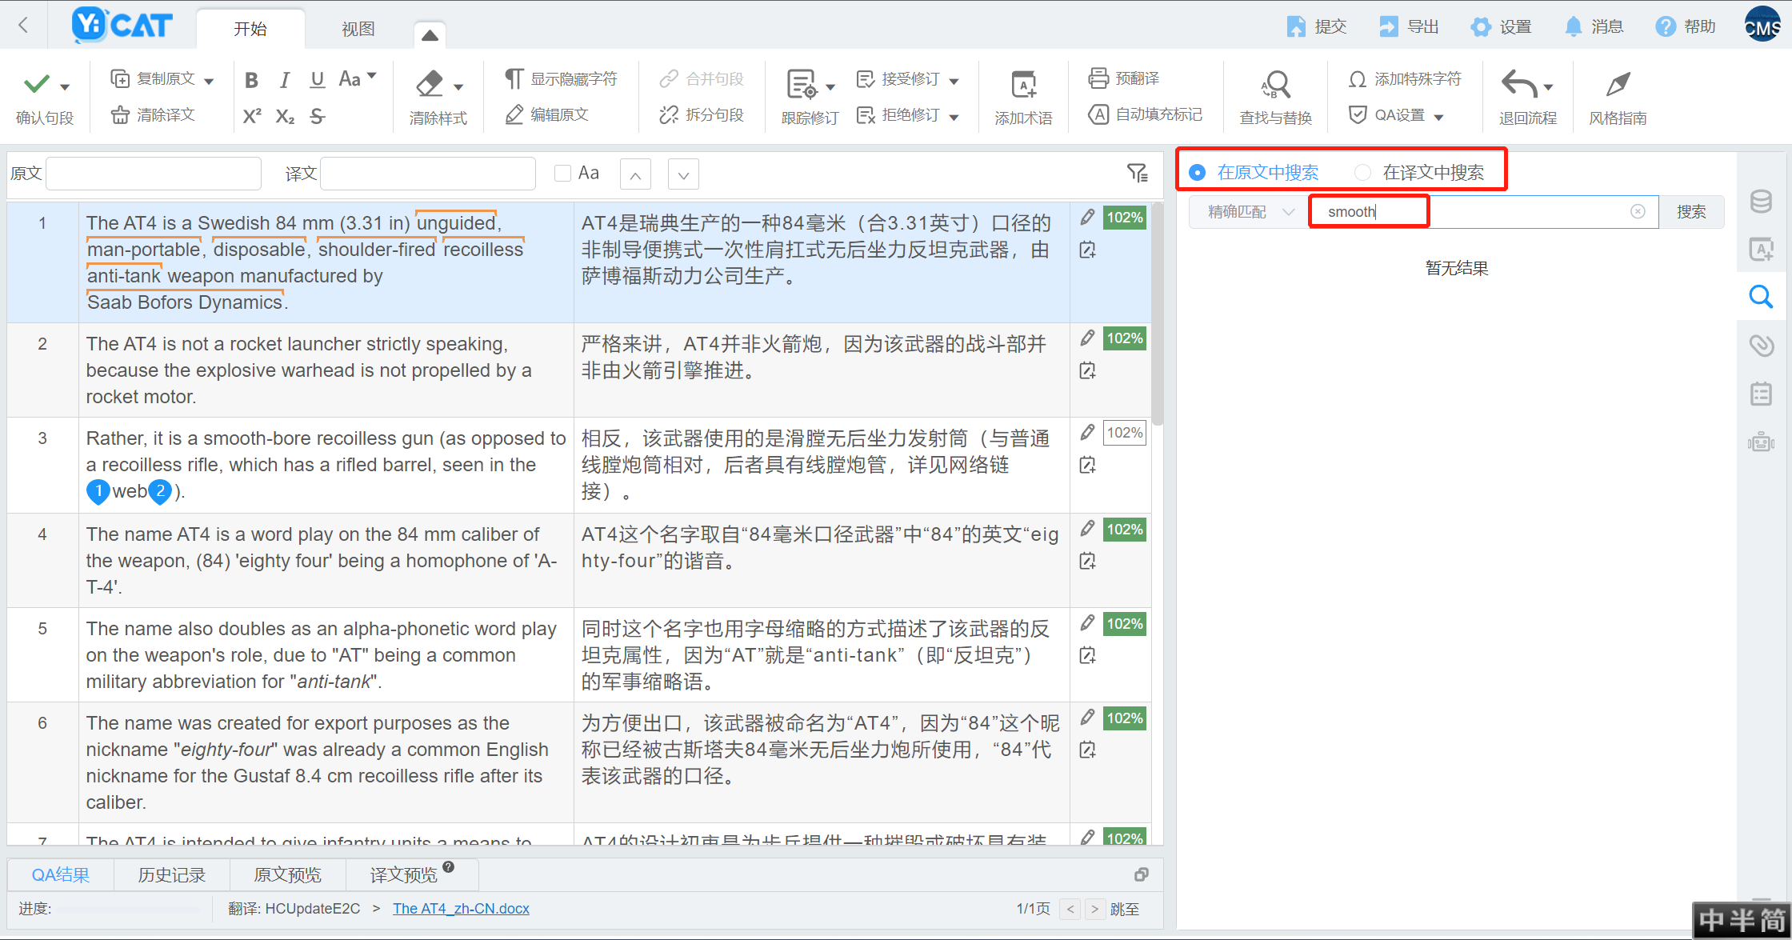Click the strikethrough formatting icon
1792x940 pixels.
(318, 117)
